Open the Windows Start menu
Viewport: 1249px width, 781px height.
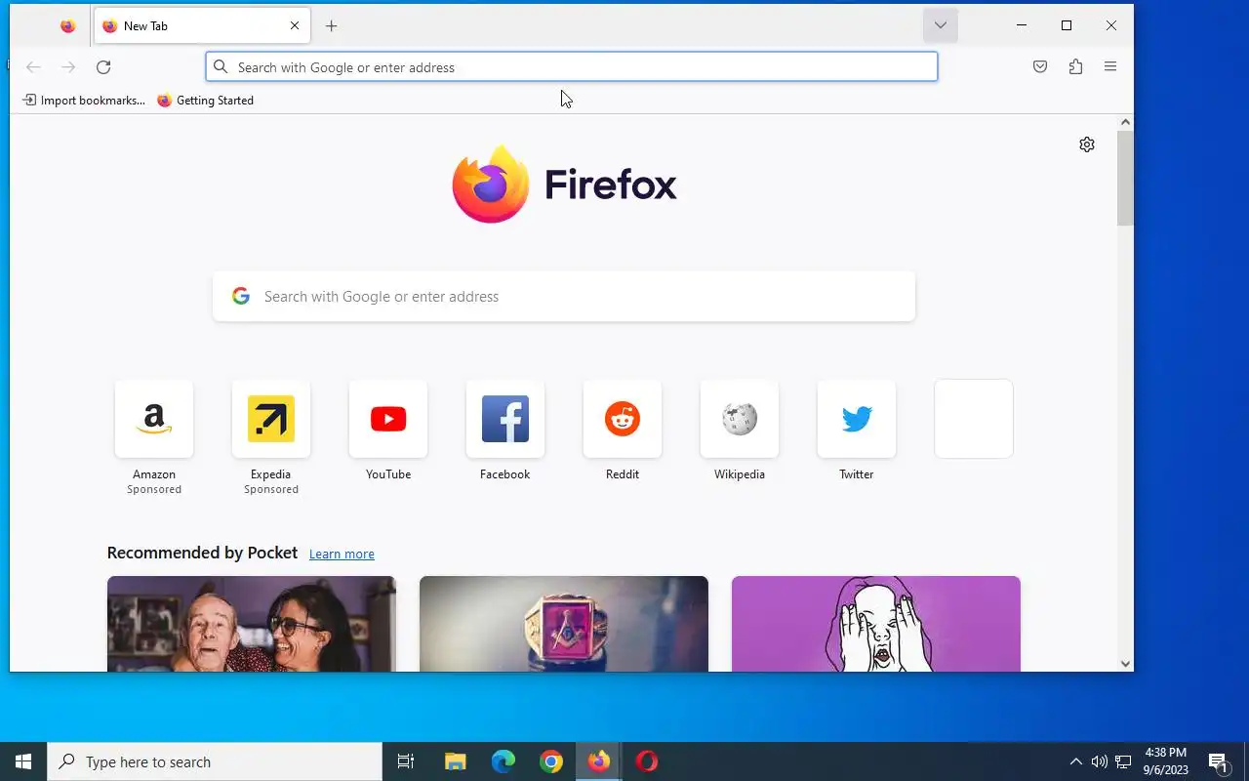tap(23, 761)
